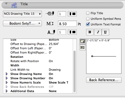
Task: Toggle underline text style
Action: [105, 32]
